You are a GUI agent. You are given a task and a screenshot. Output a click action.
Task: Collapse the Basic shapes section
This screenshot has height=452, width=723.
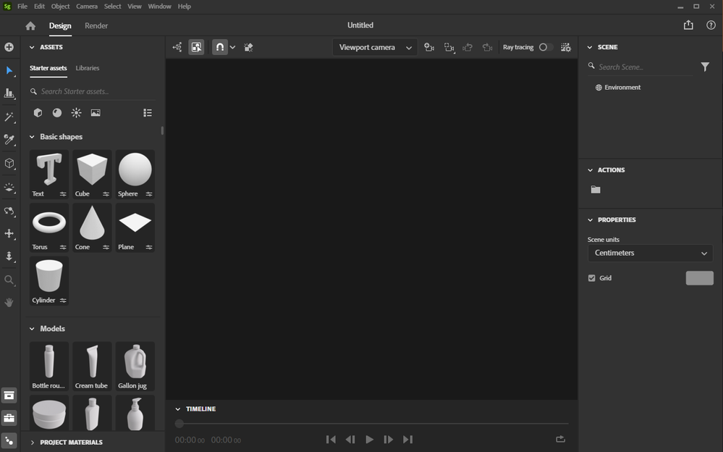tap(32, 136)
